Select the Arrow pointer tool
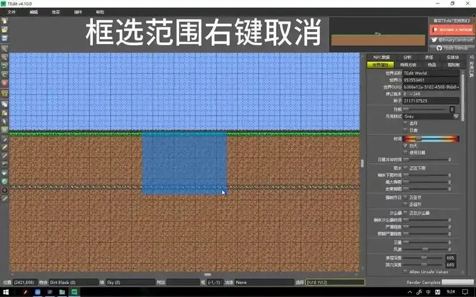 [4, 122]
